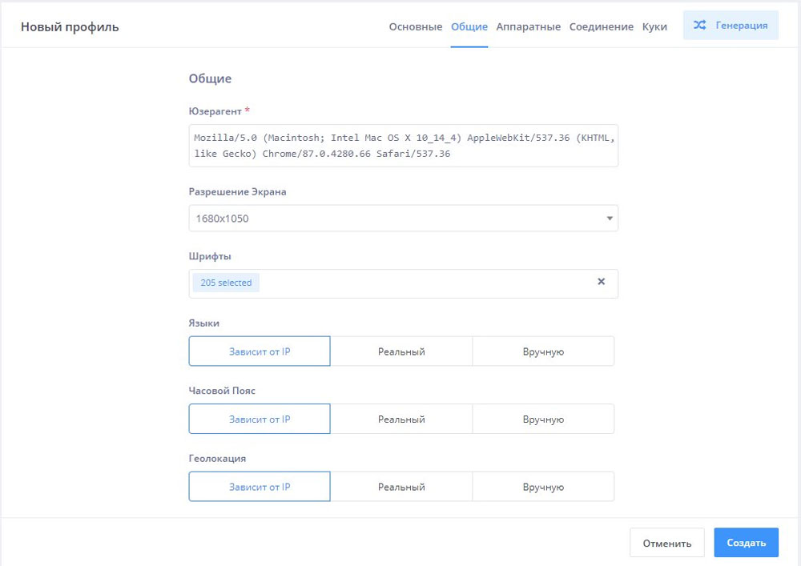This screenshot has width=801, height=566.
Task: Click the Шрифты field label
Action: [x=210, y=256]
